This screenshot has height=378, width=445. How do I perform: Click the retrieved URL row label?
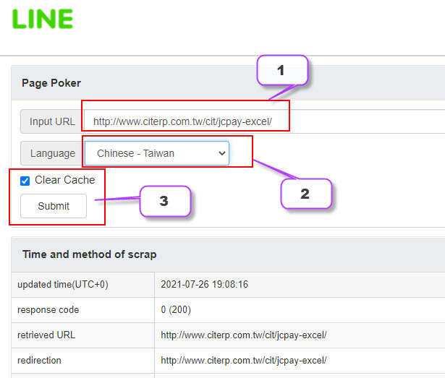[46, 335]
